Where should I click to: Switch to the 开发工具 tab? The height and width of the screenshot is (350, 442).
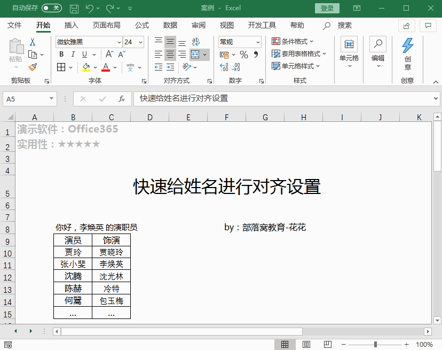(x=262, y=26)
